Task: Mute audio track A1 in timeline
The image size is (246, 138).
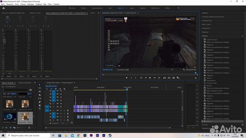Action: tap(61, 110)
